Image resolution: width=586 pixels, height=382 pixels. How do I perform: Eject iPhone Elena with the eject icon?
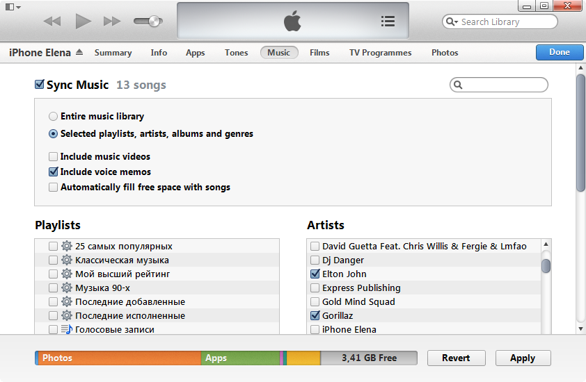coord(79,52)
